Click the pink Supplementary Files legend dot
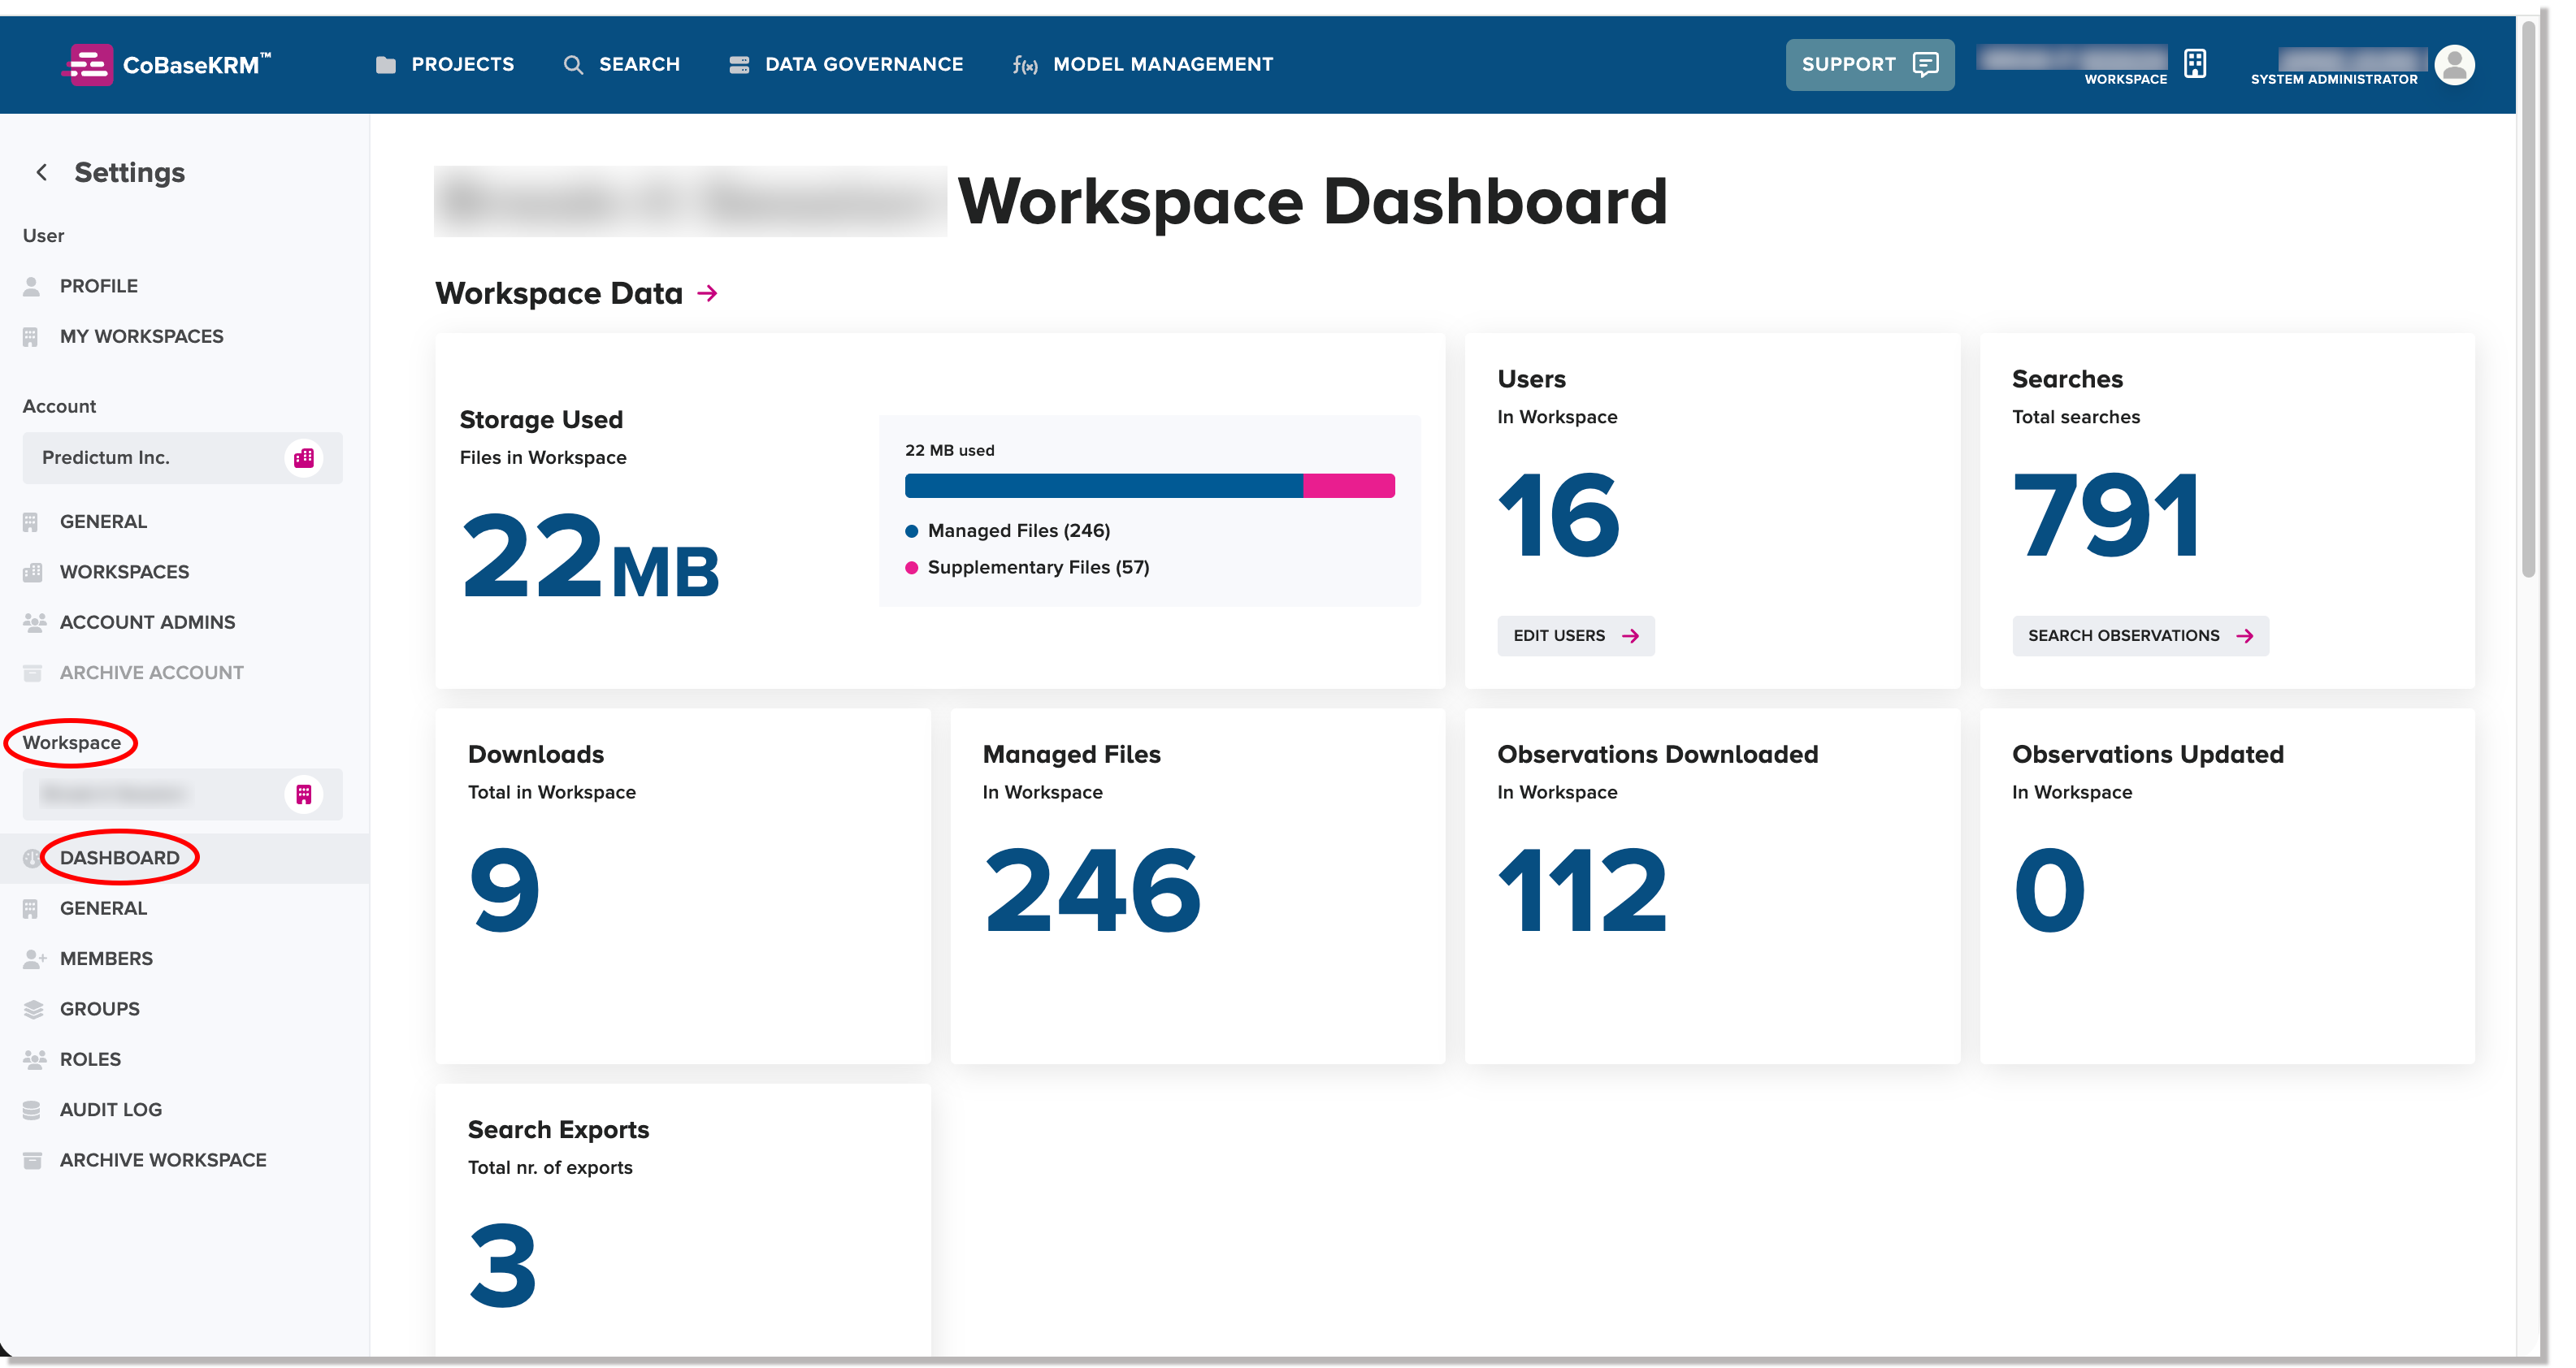 (x=911, y=568)
